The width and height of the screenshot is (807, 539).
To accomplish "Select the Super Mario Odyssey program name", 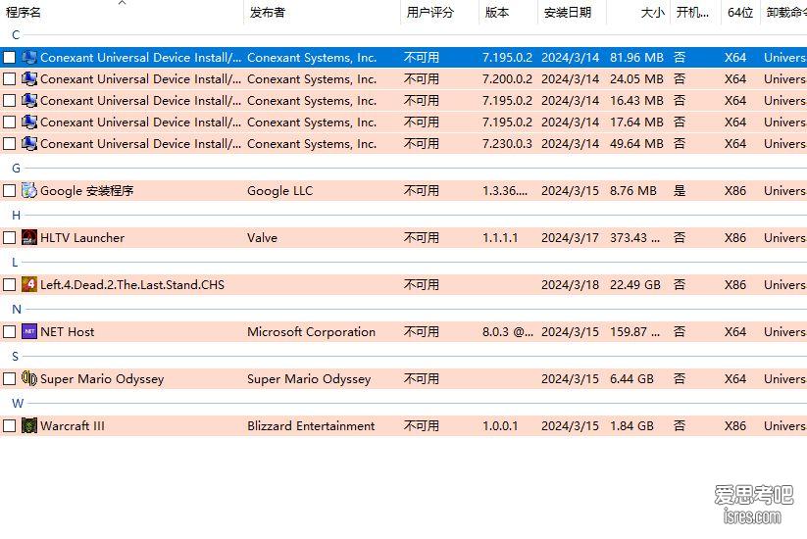I will pyautogui.click(x=102, y=379).
